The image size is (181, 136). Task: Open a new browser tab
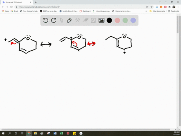tap(36, 2)
